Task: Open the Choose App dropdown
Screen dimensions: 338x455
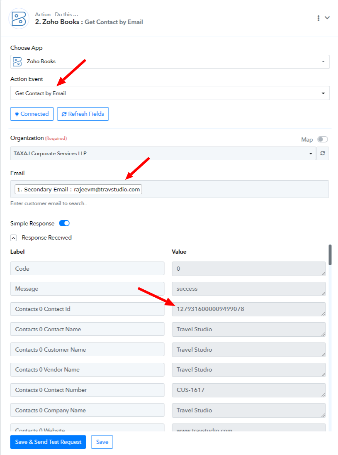Action: tap(170, 62)
